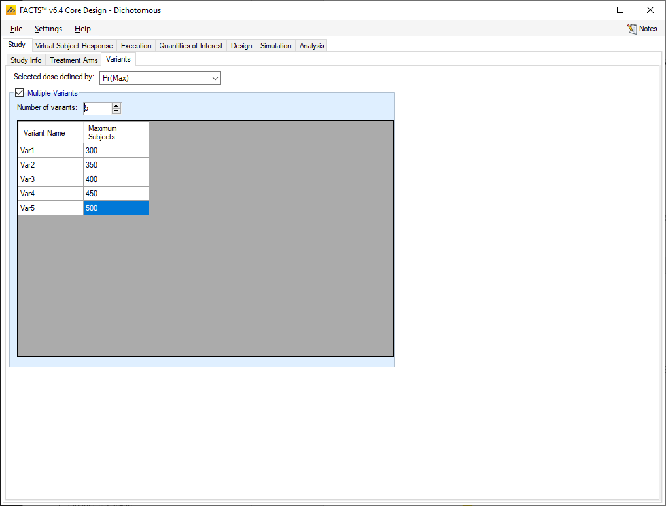The width and height of the screenshot is (666, 506).
Task: Open the File menu
Action: click(16, 29)
